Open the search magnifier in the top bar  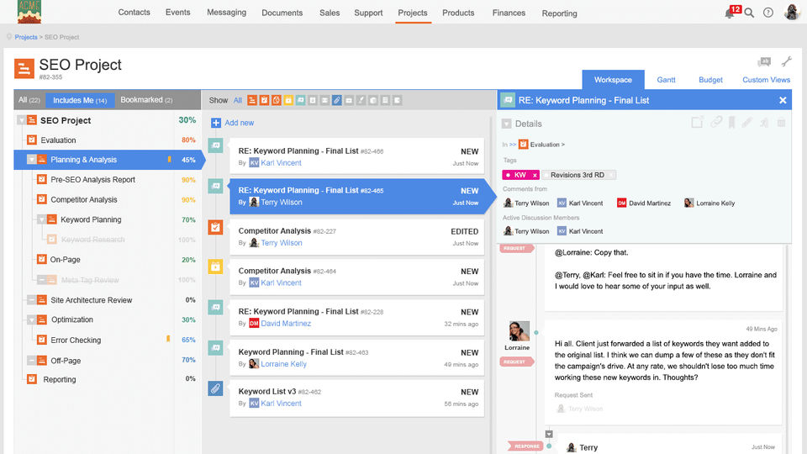pos(749,13)
